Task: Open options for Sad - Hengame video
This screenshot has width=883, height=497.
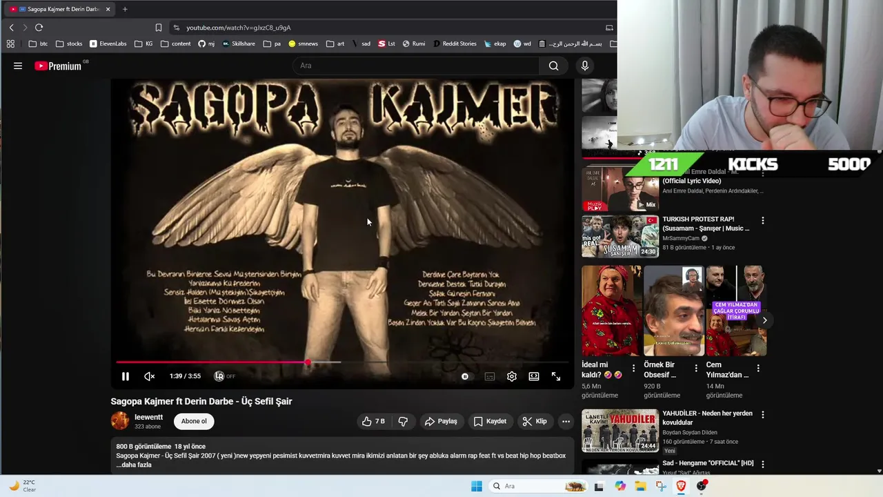Action: pyautogui.click(x=763, y=463)
